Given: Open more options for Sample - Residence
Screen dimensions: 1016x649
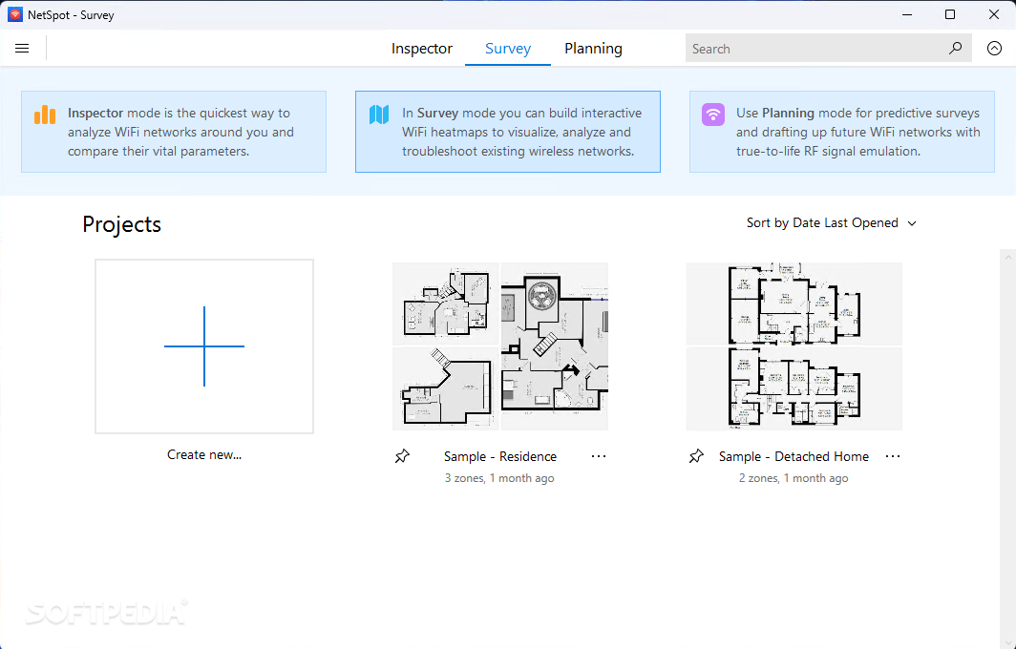Looking at the screenshot, I should (x=599, y=456).
